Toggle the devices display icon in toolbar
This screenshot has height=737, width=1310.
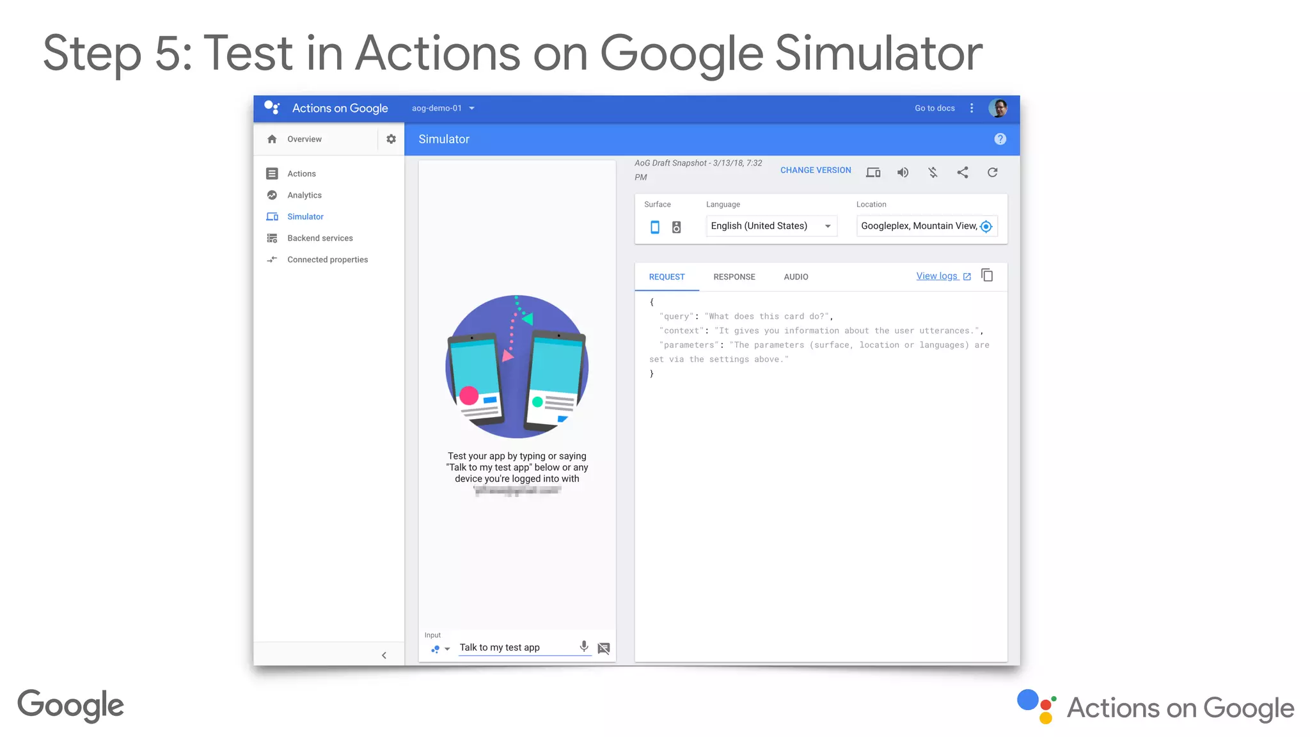tap(873, 172)
